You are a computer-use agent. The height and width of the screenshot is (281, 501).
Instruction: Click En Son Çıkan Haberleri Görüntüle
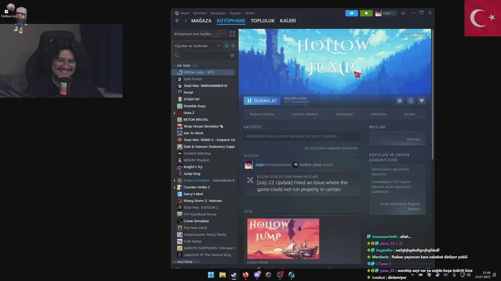pos(331,148)
